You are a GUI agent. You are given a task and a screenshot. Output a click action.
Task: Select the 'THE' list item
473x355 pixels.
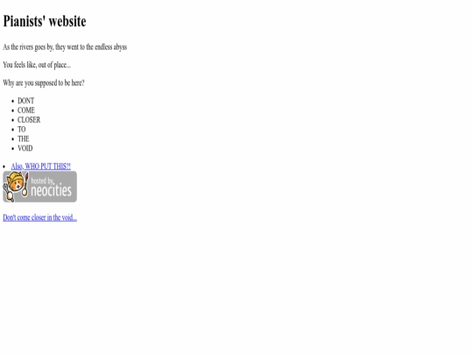pyautogui.click(x=24, y=138)
